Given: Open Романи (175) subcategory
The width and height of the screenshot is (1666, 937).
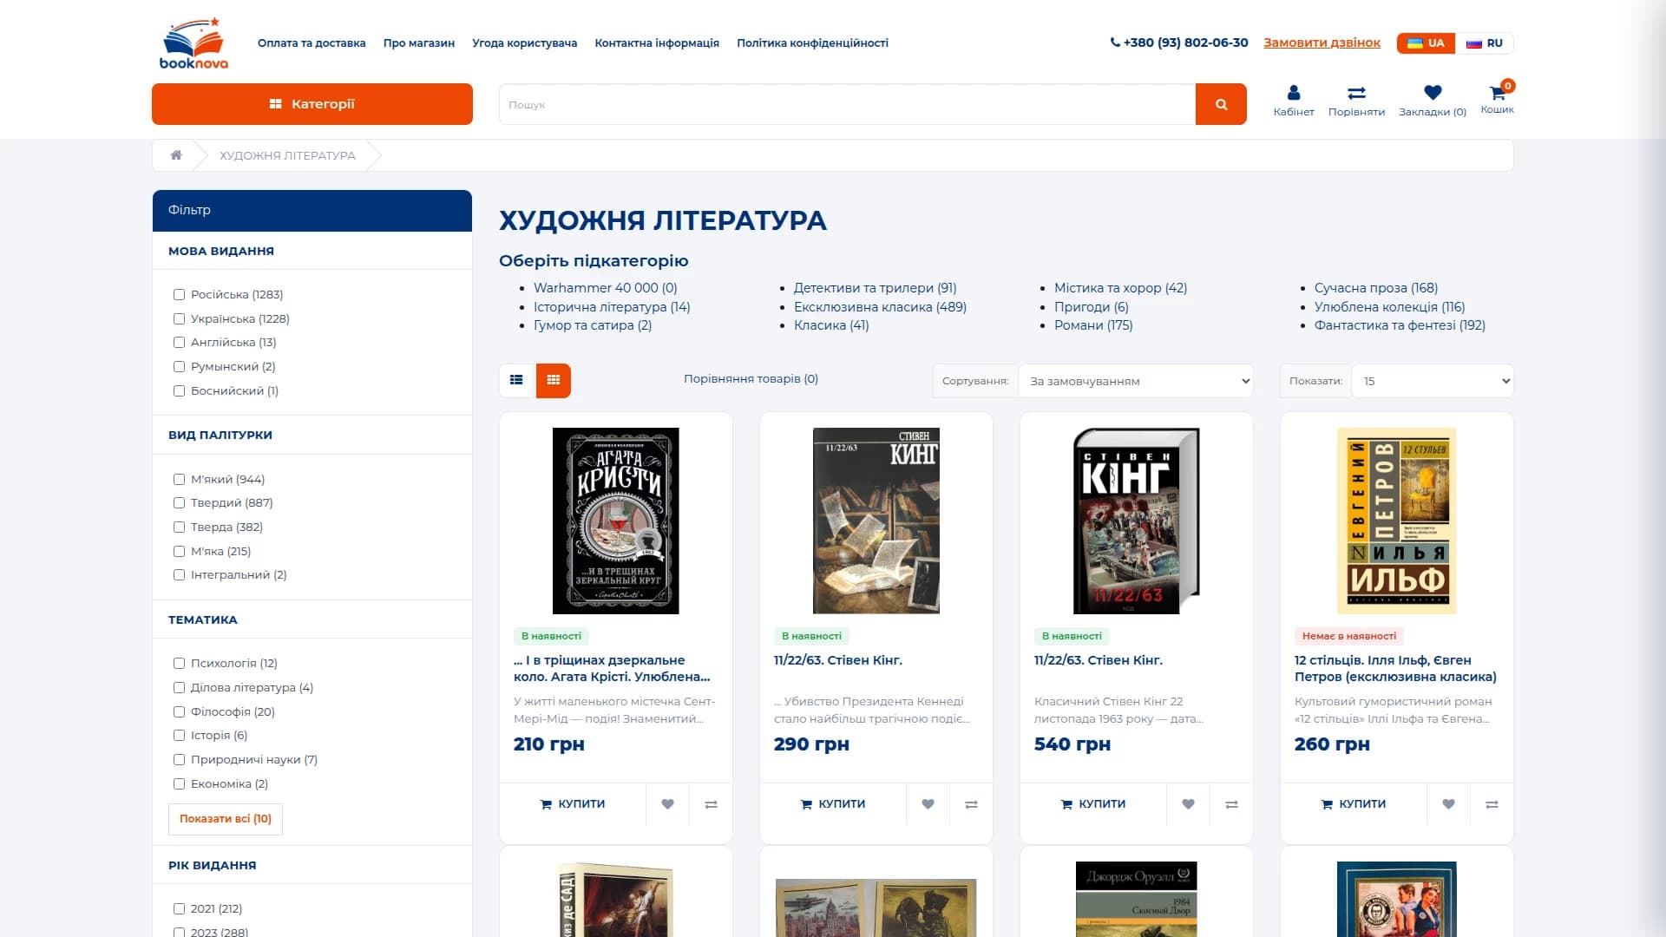Looking at the screenshot, I should coord(1093,325).
